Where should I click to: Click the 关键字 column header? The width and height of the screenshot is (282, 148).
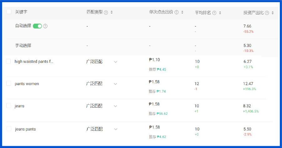[x=21, y=12]
